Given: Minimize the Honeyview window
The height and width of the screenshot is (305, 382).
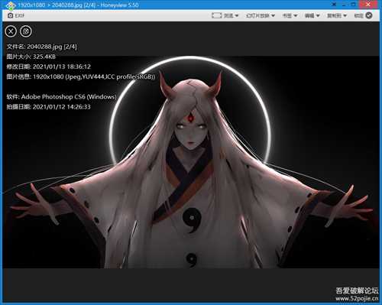Looking at the screenshot, I should click(345, 5).
